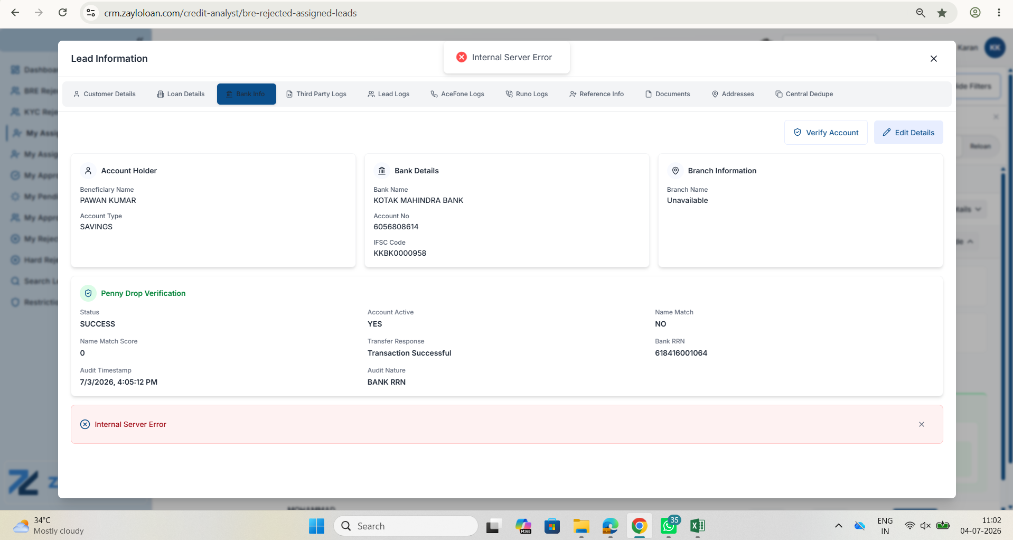The height and width of the screenshot is (540, 1013).
Task: Select the Bank Info tab
Action: 246,94
